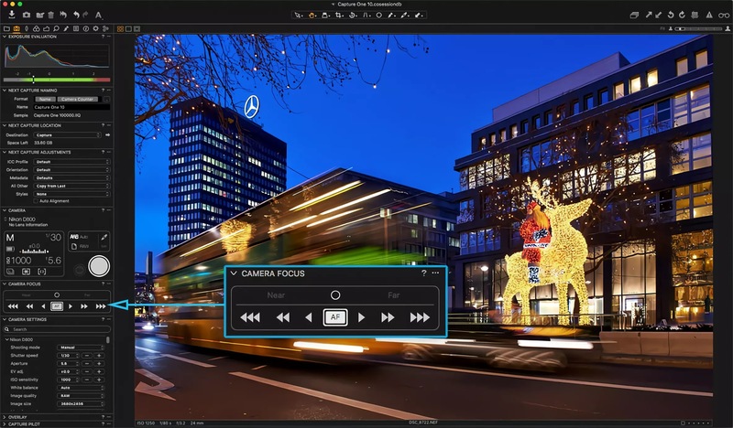Click the variants stack icon top right
Image resolution: width=733 pixels, height=428 pixels.
(x=634, y=15)
